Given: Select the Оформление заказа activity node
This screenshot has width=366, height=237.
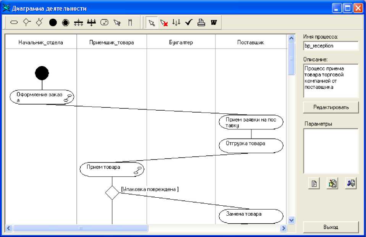Looking at the screenshot, I should (42, 97).
